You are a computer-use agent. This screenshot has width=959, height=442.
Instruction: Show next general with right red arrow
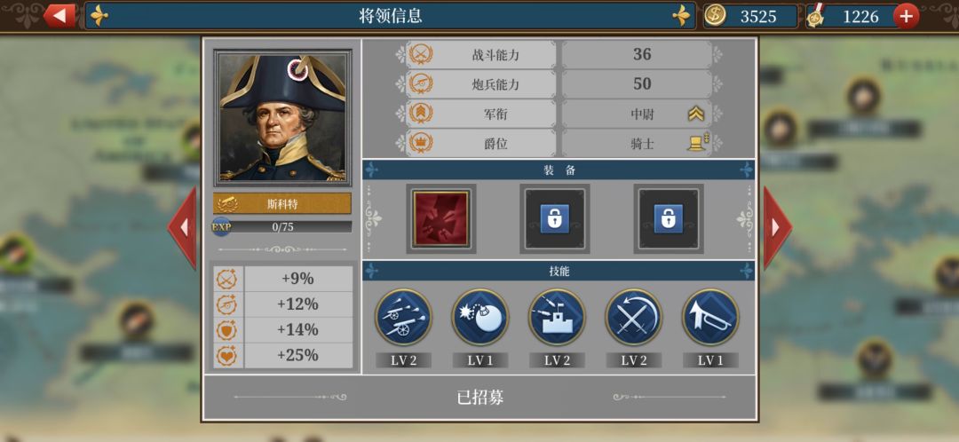(x=777, y=227)
